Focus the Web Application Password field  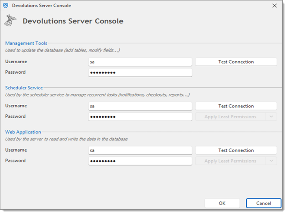pos(140,161)
